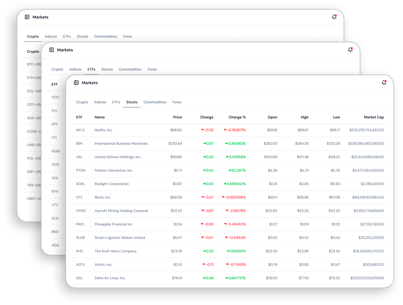Click Delta Air Lines price $76.14
The image size is (403, 305).
[x=177, y=278]
